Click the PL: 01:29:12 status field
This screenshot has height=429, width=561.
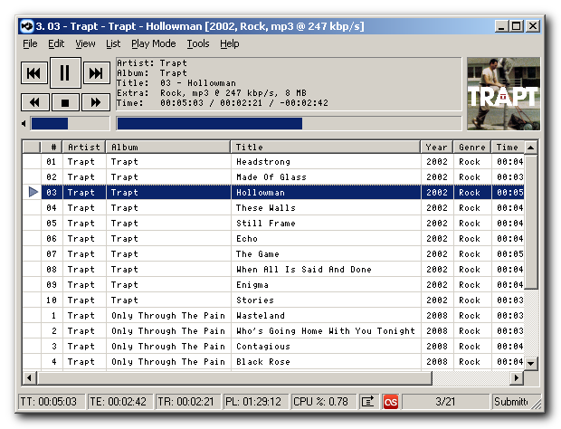coord(256,402)
